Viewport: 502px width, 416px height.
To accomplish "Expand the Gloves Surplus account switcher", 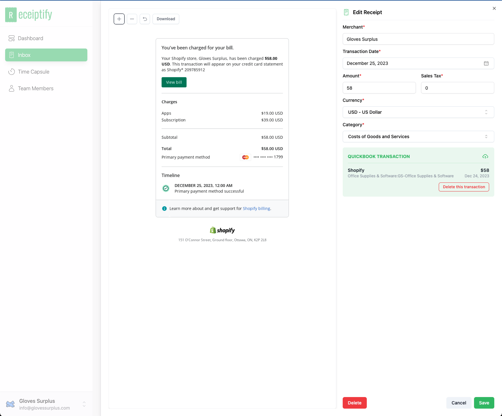I will (x=84, y=404).
